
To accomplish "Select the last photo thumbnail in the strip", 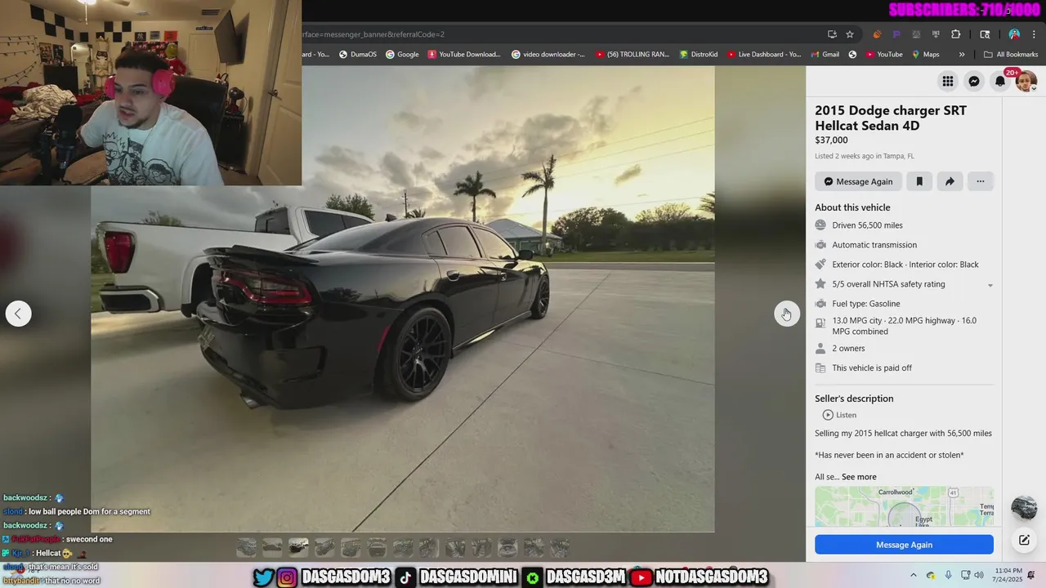I will [x=560, y=547].
